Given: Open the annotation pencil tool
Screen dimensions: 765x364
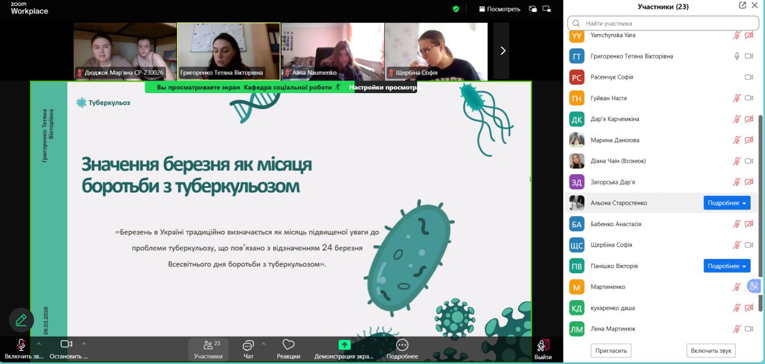Looking at the screenshot, I should pyautogui.click(x=22, y=320).
